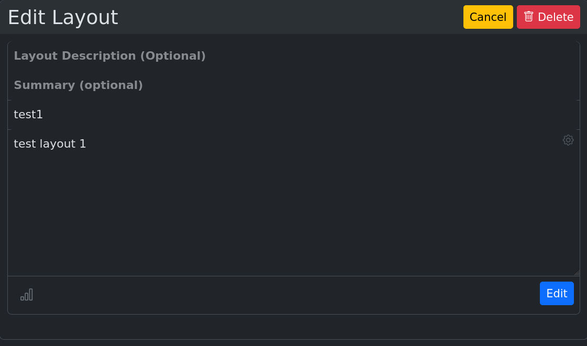This screenshot has height=346, width=587.
Task: Click the blue Edit button
Action: coord(557,293)
